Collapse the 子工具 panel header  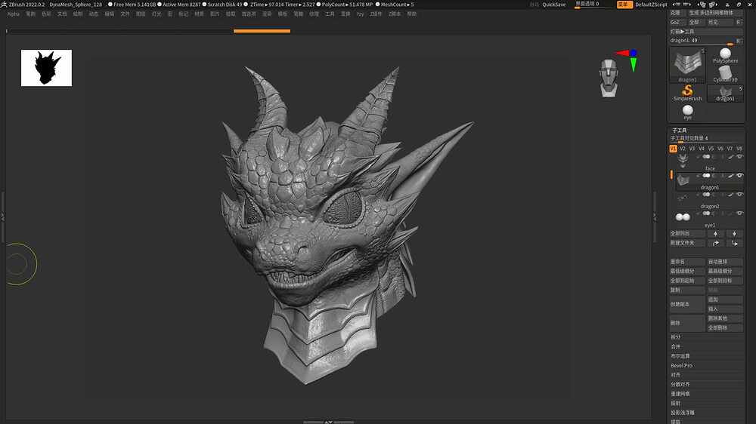[680, 131]
